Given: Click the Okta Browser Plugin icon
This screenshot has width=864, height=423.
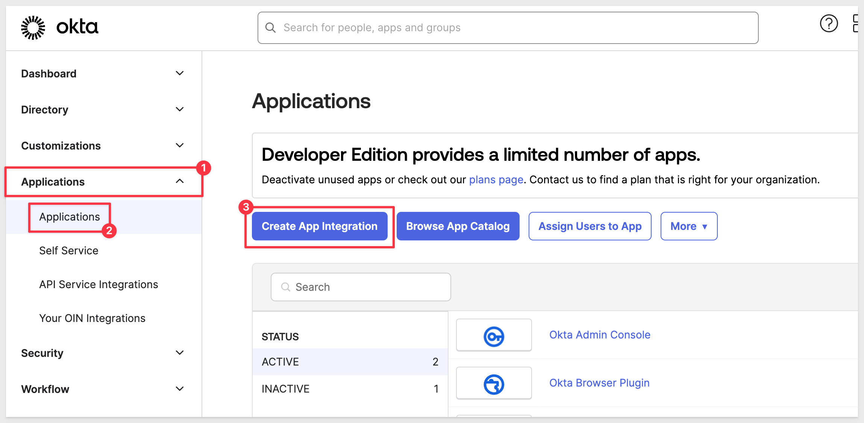Looking at the screenshot, I should [x=494, y=384].
